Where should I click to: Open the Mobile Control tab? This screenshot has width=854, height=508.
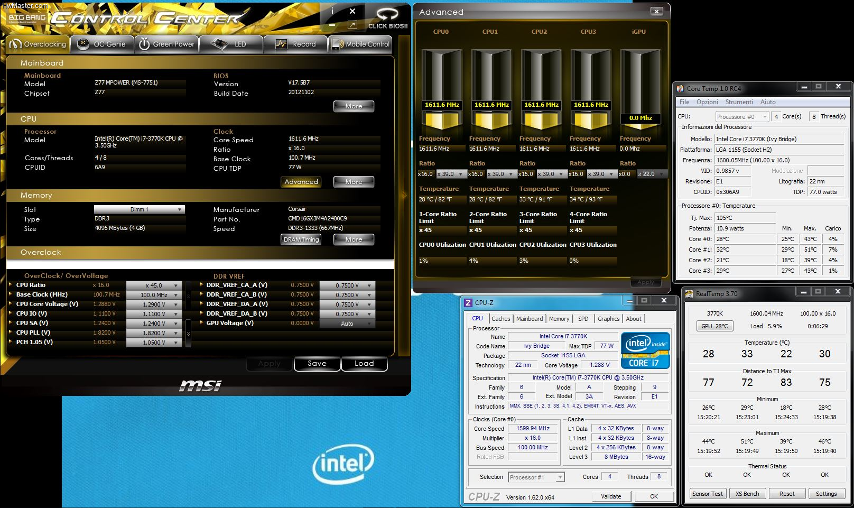(360, 44)
